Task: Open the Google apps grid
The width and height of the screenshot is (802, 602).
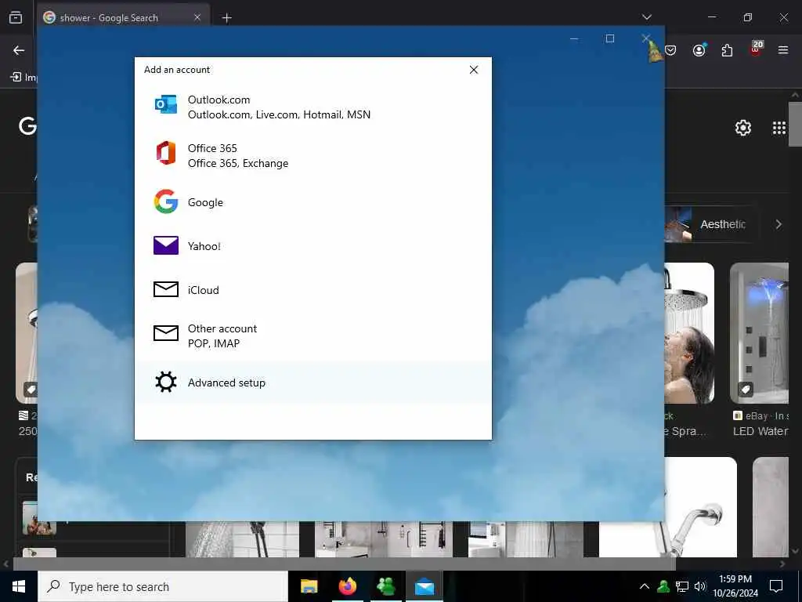Action: [x=779, y=128]
